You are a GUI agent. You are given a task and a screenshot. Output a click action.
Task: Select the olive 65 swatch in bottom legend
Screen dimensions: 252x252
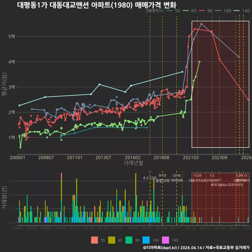[x=112, y=240]
